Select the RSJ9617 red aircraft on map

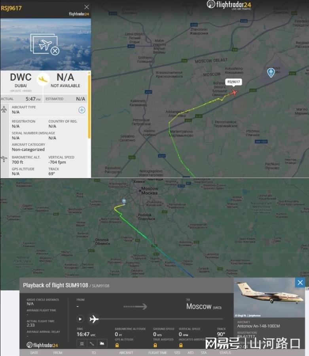pos(233,93)
